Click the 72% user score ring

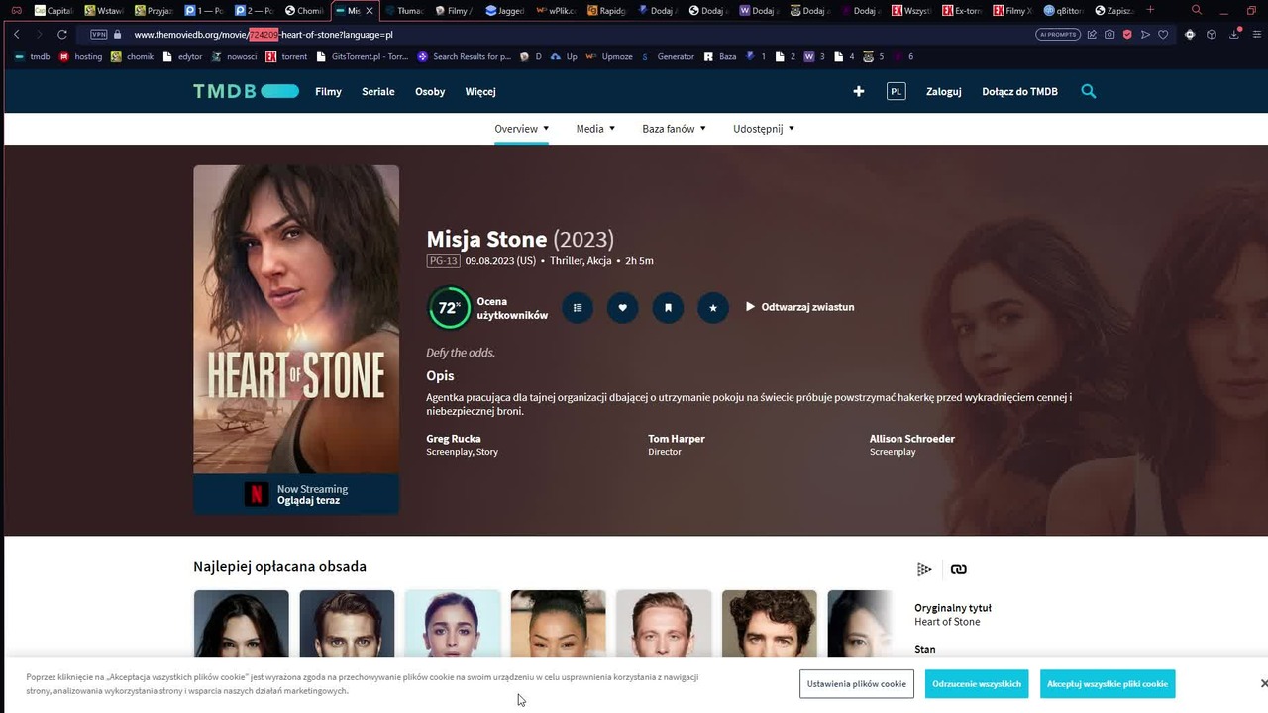click(449, 307)
